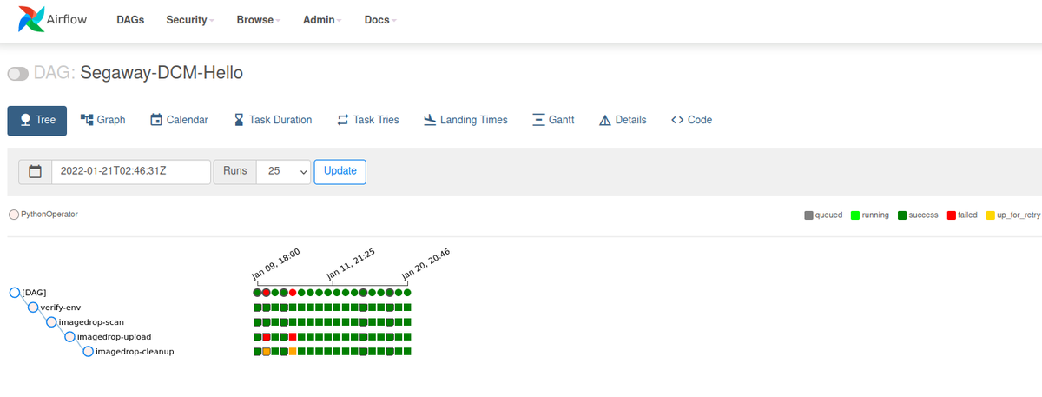
Task: Open the Graph view
Action: tap(102, 120)
